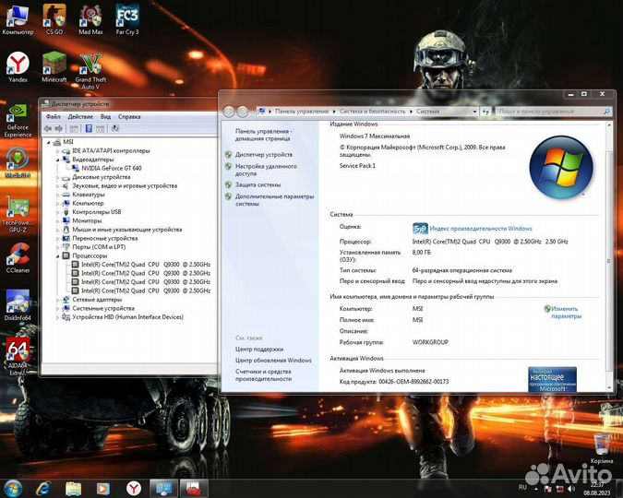Open Индекс производительности Windows link
Image resolution: width=623 pixels, height=498 pixels.
(x=480, y=229)
